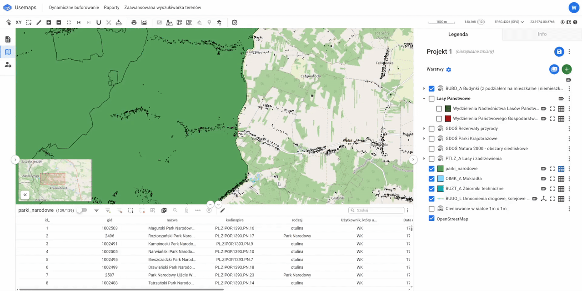Collapse the Lasy Państwowe layer group
This screenshot has height=291, width=582.
click(x=424, y=99)
